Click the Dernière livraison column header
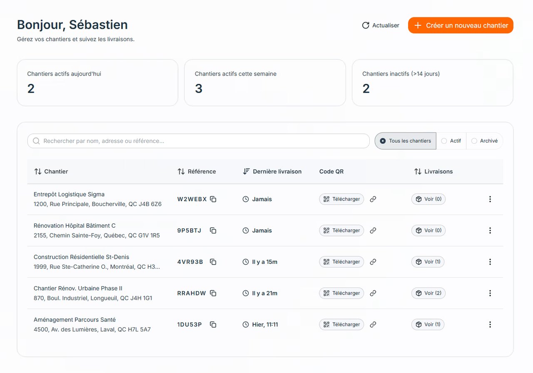 272,171
